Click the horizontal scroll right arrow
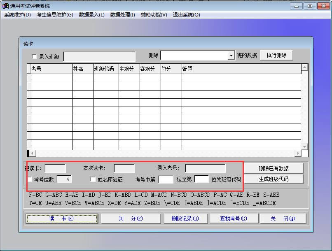Viewport: 332px width, 251px height. 298,153
